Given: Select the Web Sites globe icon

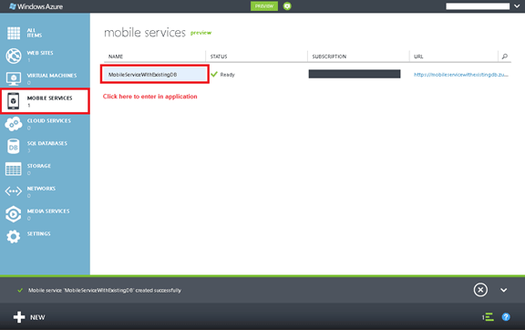Looking at the screenshot, I should point(14,56).
